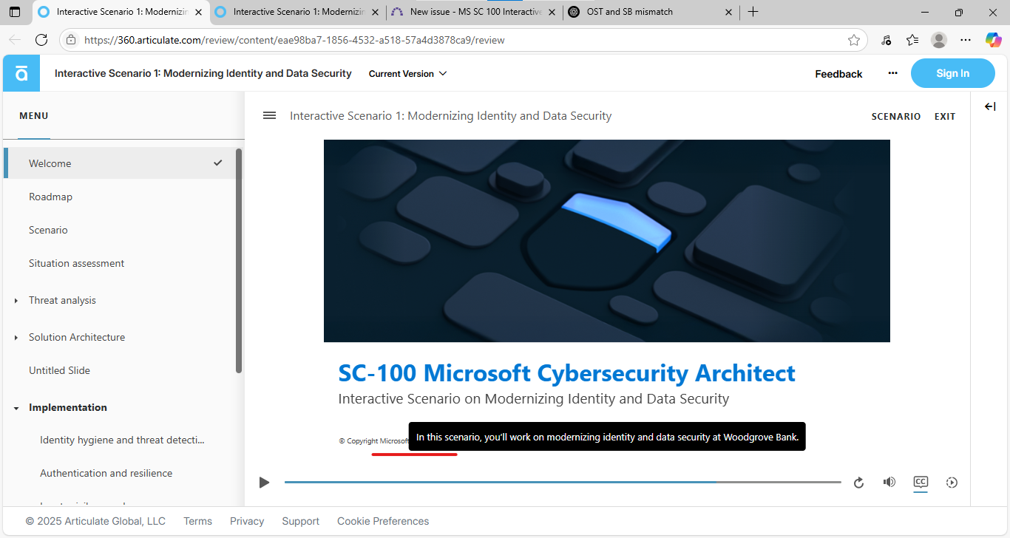Play the slide with the play button
The image size is (1010, 538).
[x=264, y=483]
